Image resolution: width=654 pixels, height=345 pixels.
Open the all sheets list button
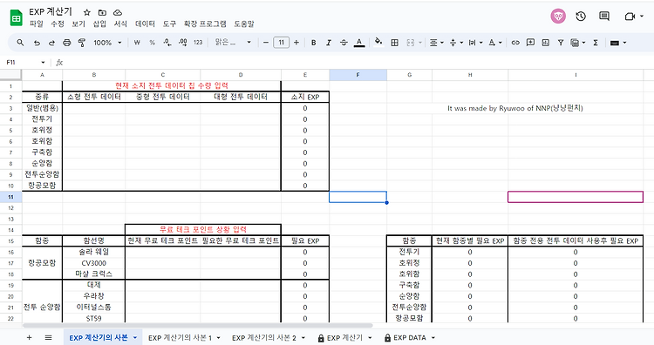pos(48,337)
